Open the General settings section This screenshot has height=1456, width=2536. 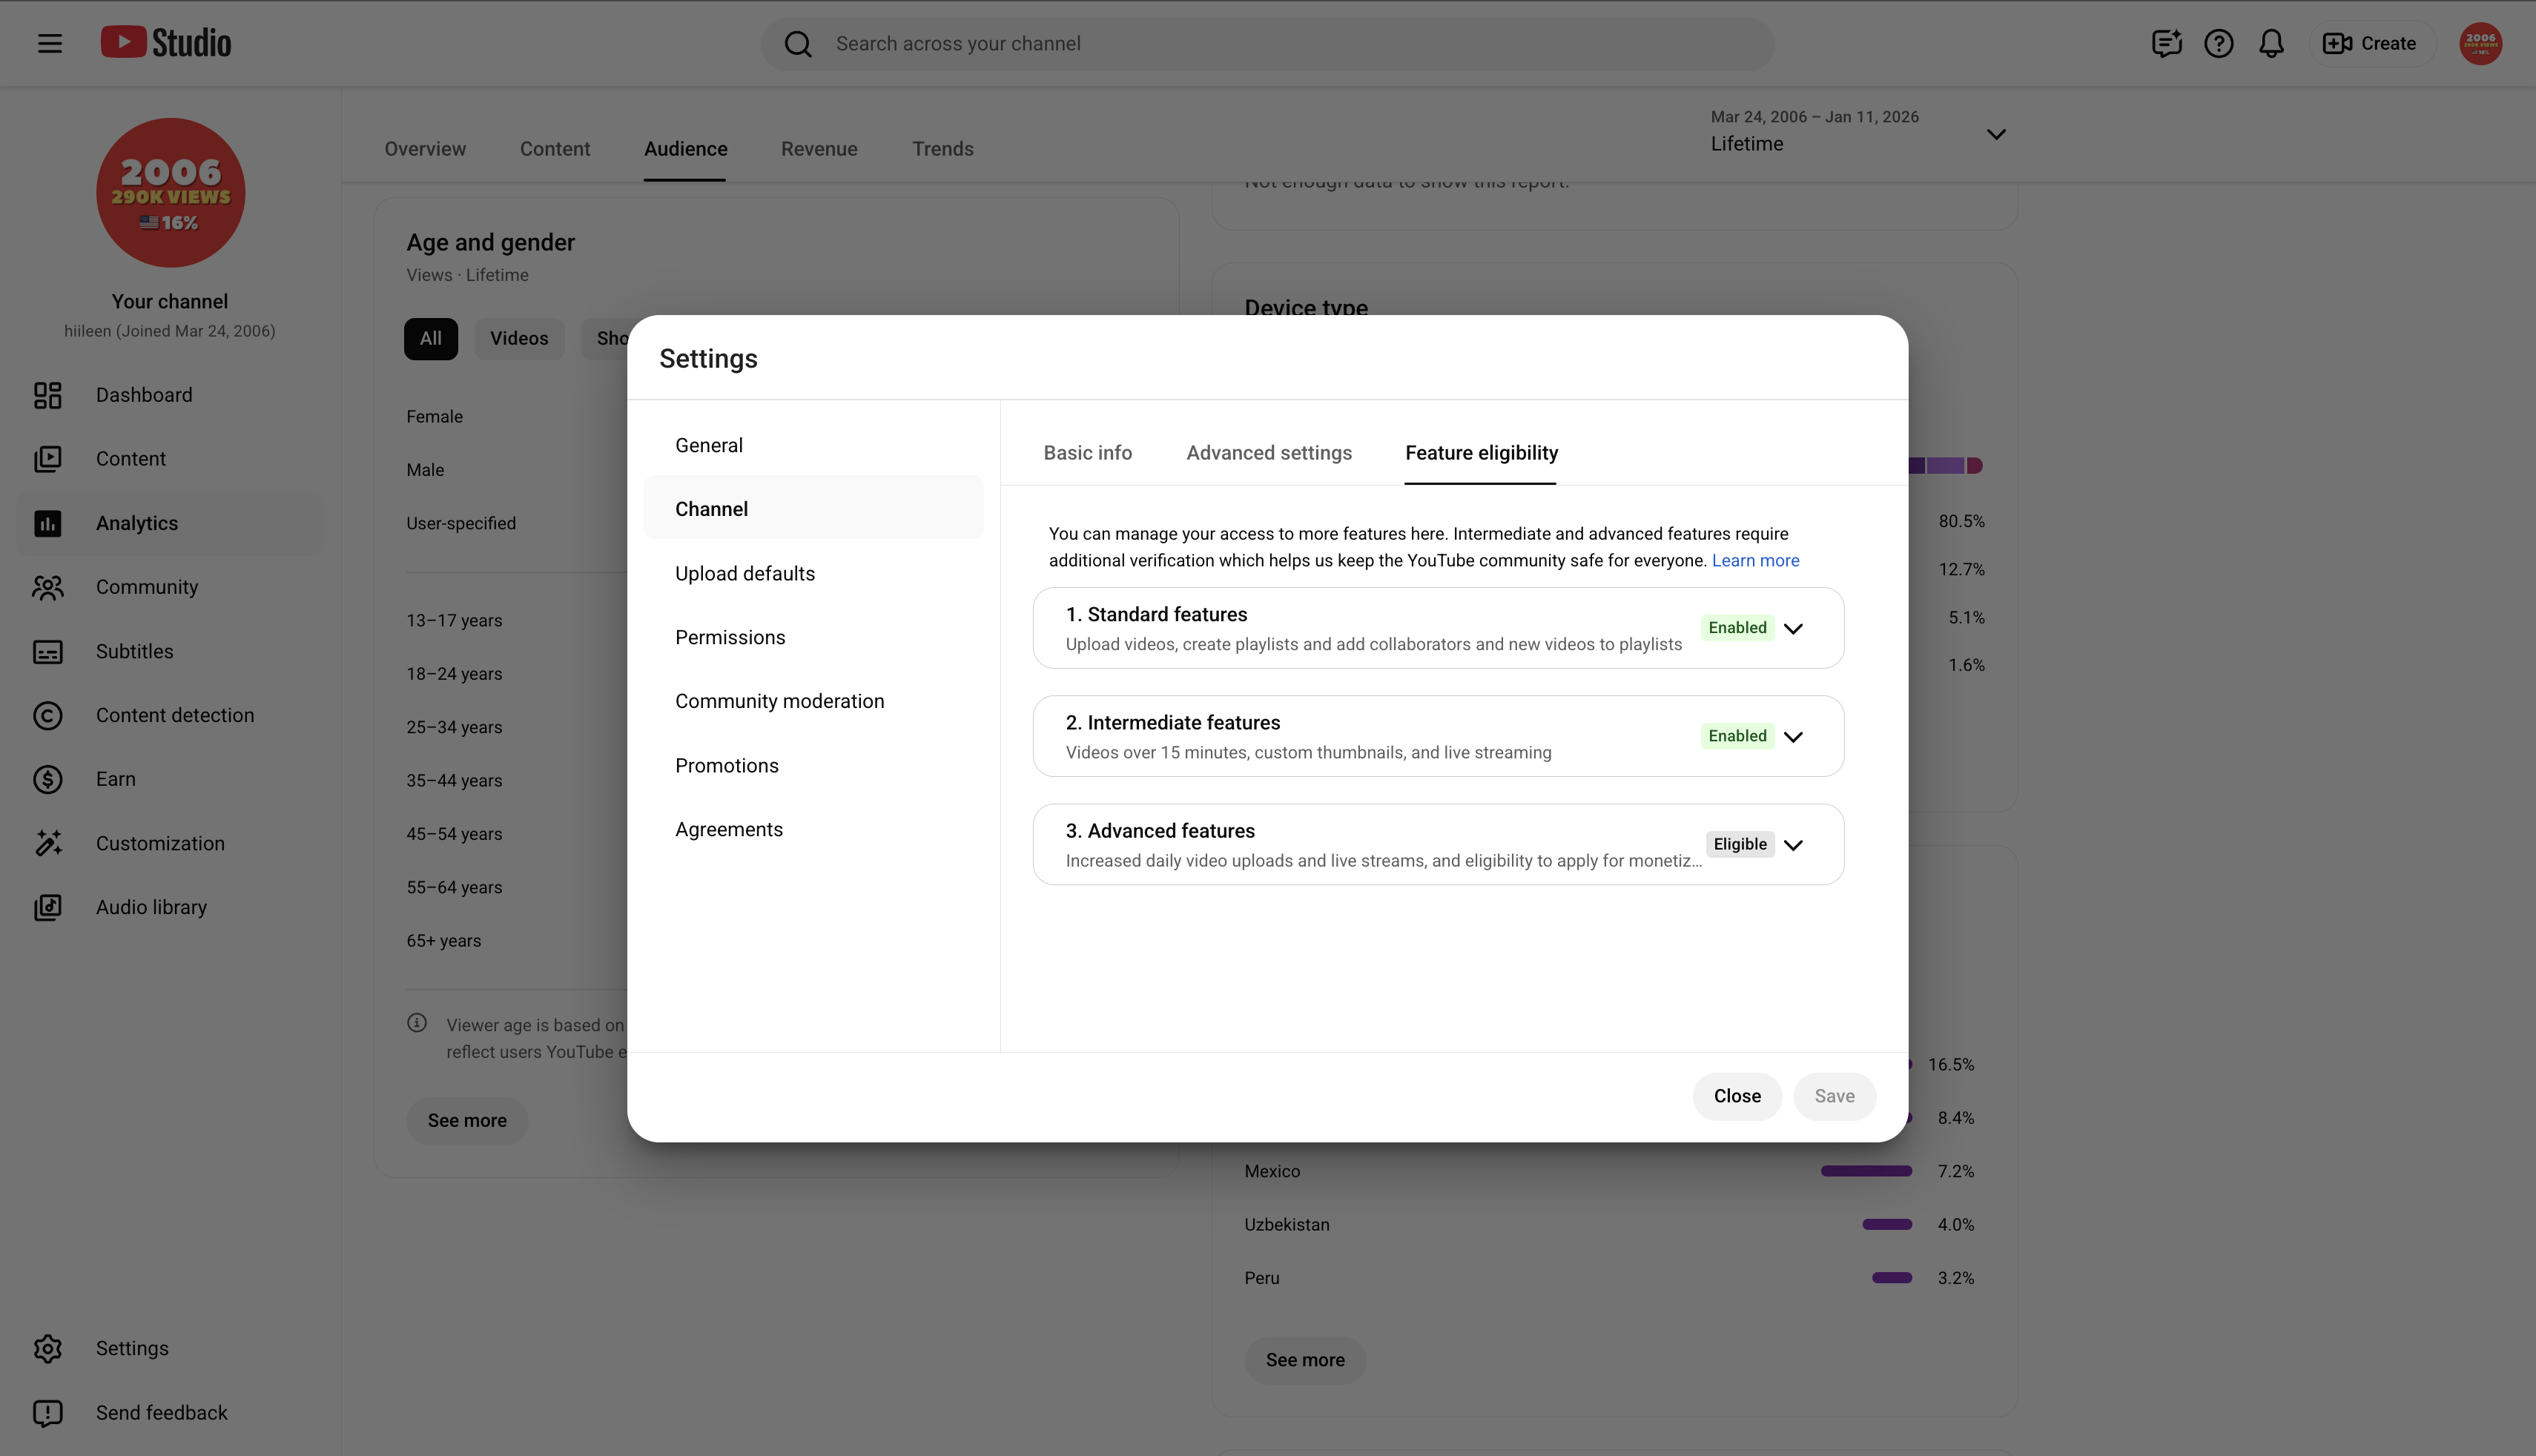(814, 446)
